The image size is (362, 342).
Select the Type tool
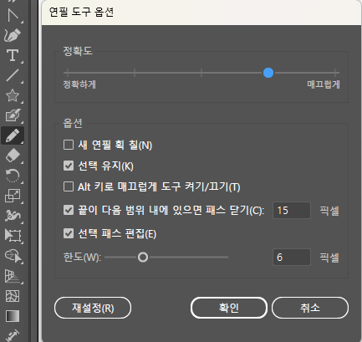click(x=13, y=55)
